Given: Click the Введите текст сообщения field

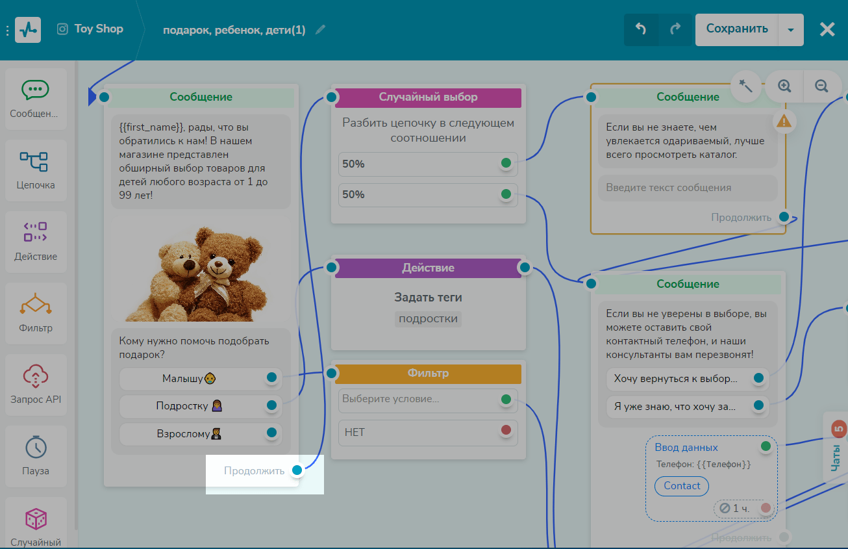Looking at the screenshot, I should [687, 188].
